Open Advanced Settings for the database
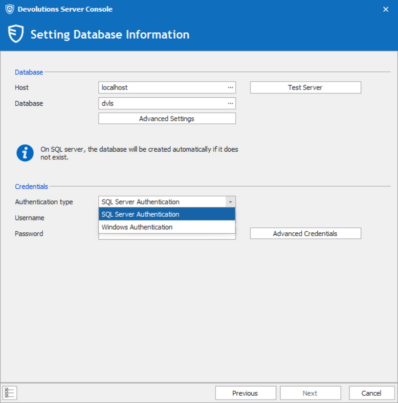This screenshot has width=398, height=403. pyautogui.click(x=167, y=118)
